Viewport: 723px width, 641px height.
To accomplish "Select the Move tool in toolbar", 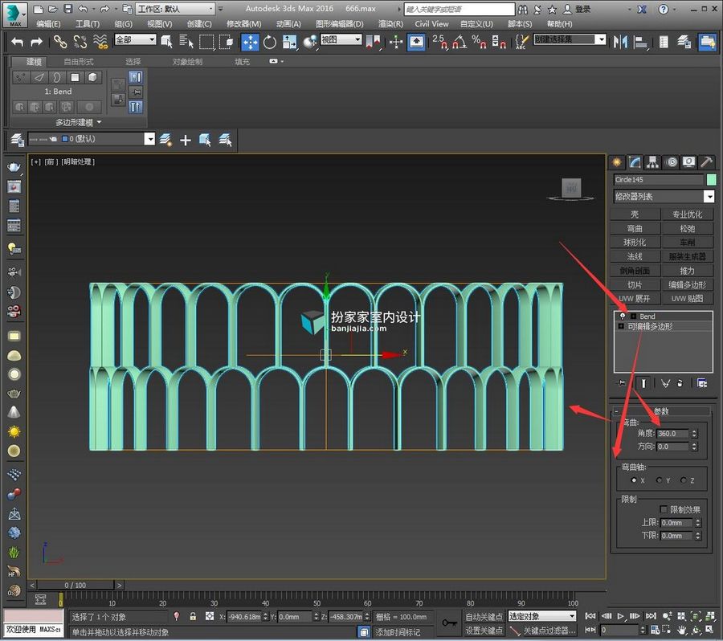I will (x=250, y=43).
